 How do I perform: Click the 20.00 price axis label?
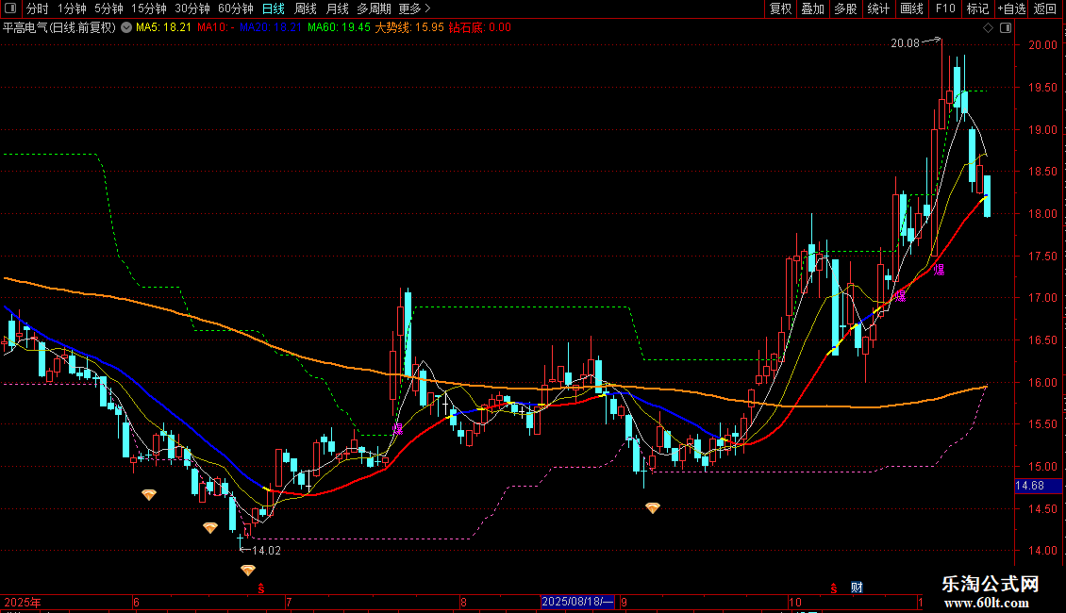click(x=1042, y=45)
